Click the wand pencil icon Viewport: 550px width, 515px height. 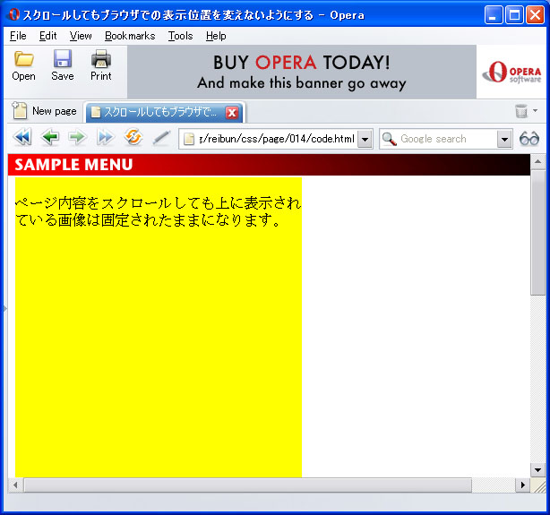[x=161, y=138]
